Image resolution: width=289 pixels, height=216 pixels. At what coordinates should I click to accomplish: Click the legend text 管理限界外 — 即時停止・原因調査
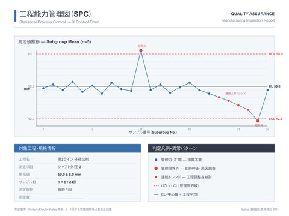coord(188,169)
